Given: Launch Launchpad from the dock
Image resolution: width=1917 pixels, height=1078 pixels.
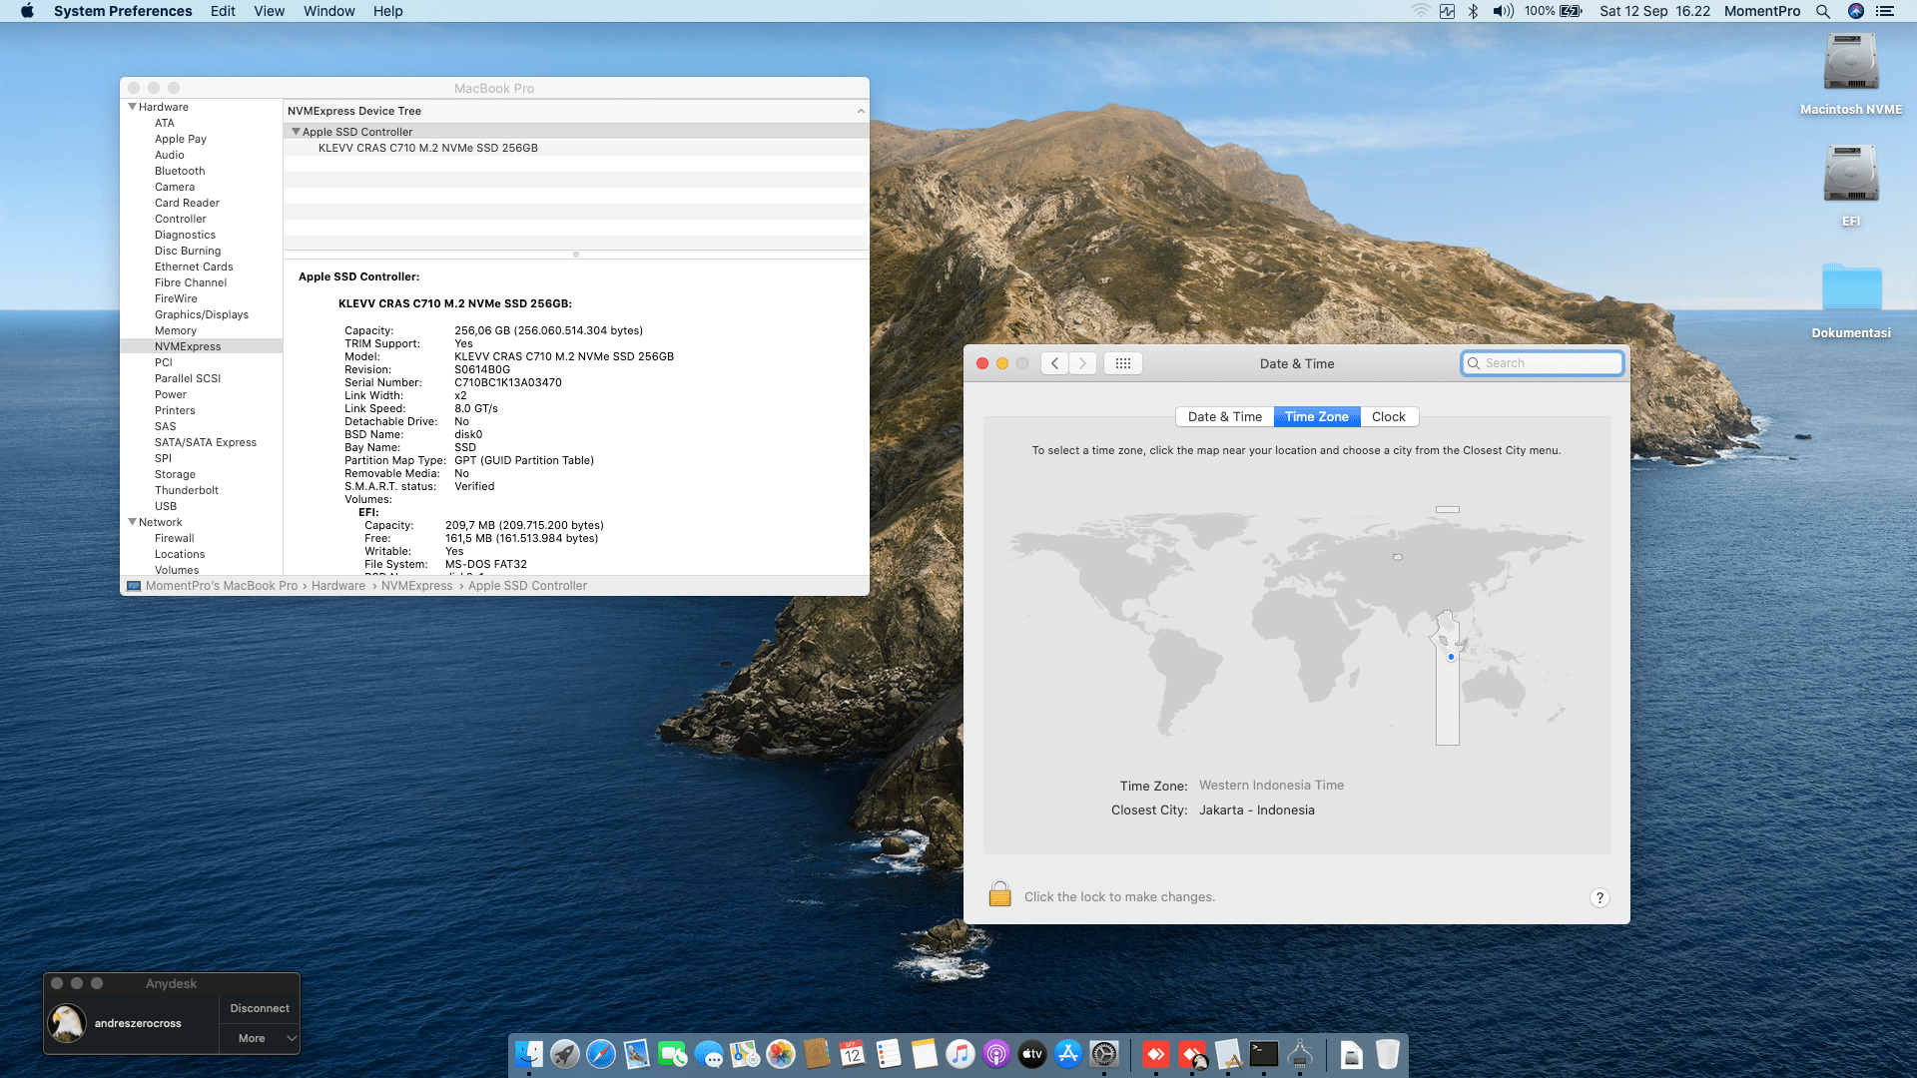Looking at the screenshot, I should (565, 1054).
